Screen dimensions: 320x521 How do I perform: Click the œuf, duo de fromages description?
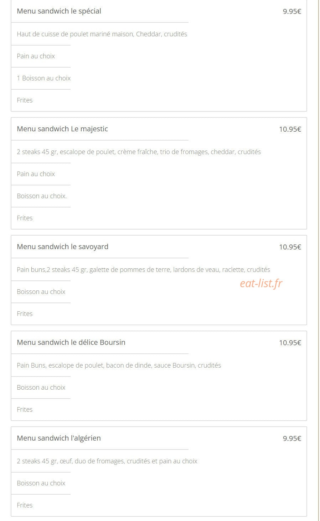click(x=107, y=461)
